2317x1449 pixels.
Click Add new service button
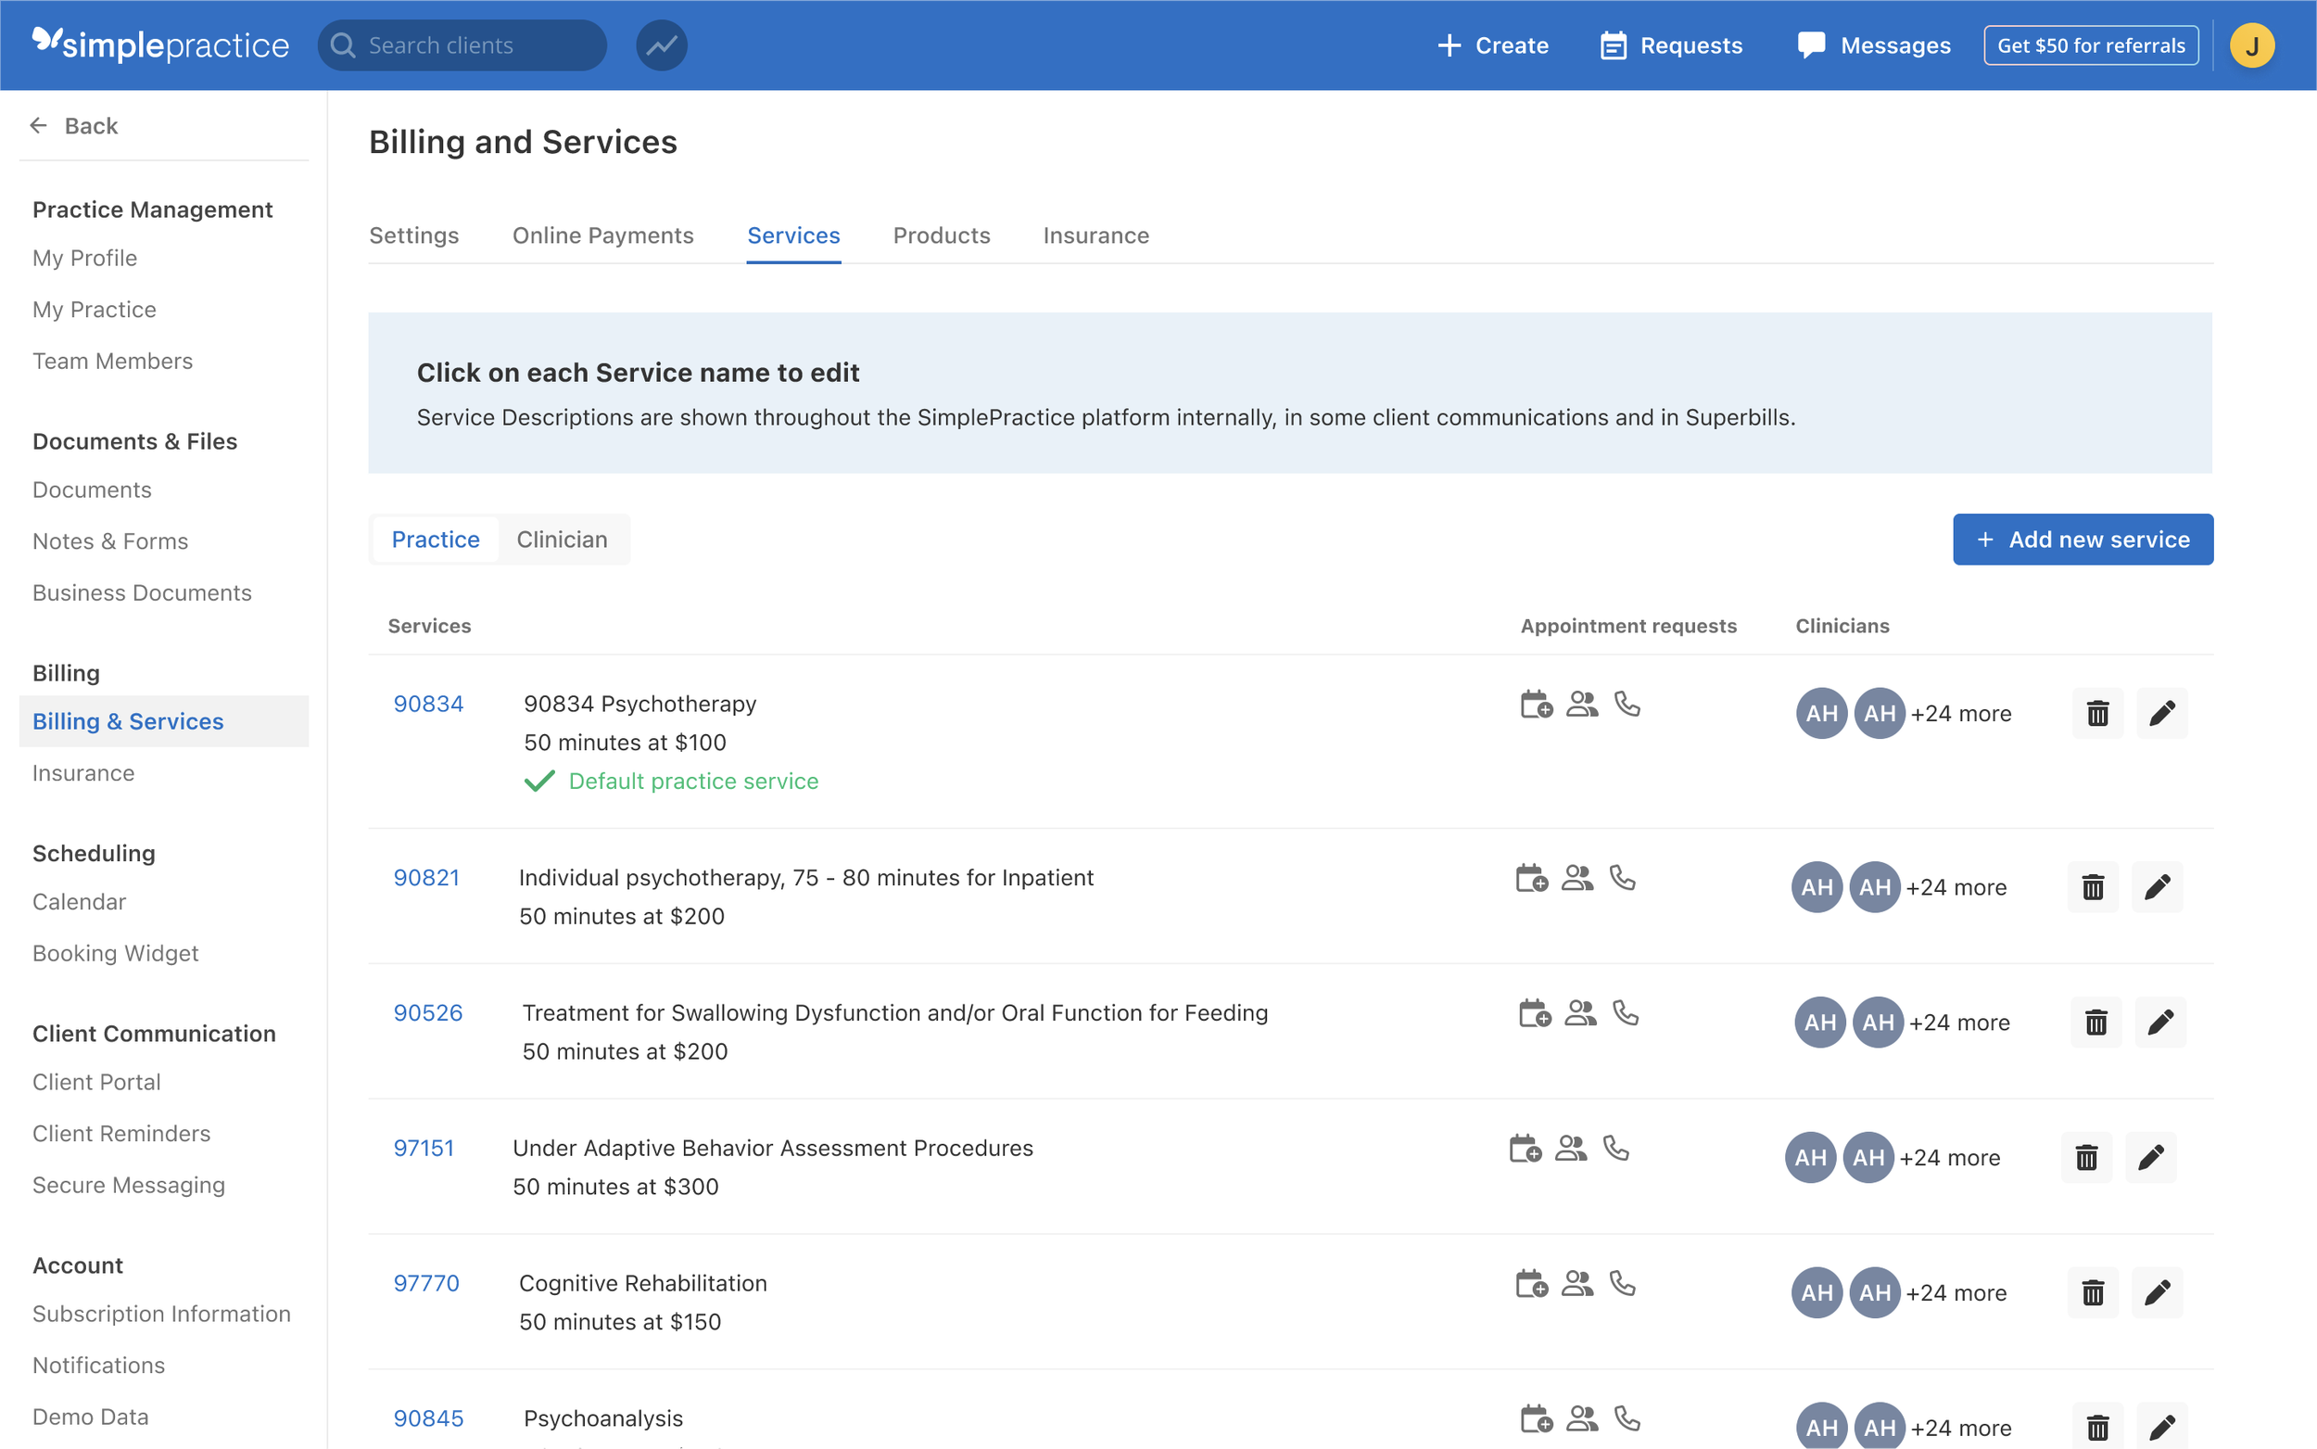pos(2083,540)
